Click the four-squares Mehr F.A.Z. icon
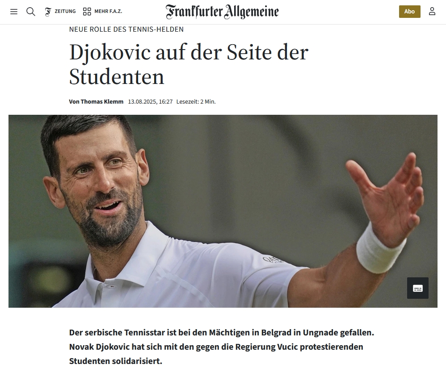The height and width of the screenshot is (368, 446). (x=87, y=11)
